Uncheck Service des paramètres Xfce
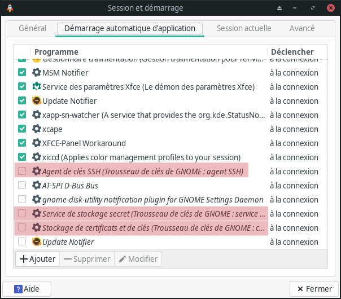Viewport: 341px width, 299px height. tap(22, 86)
